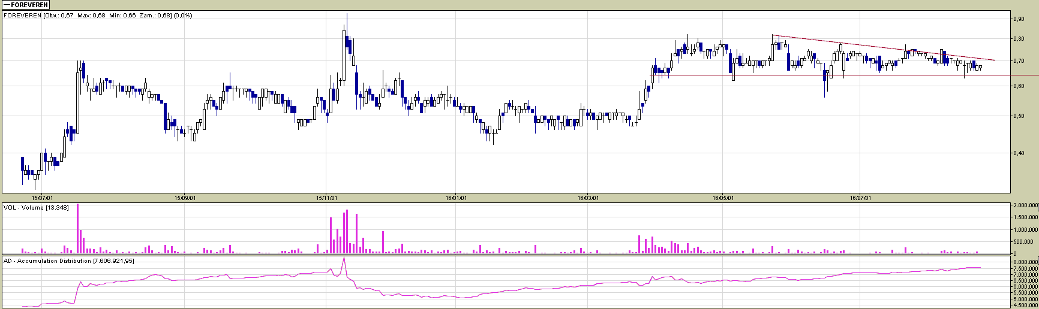Click the 16/01/01 date marker

[x=456, y=197]
